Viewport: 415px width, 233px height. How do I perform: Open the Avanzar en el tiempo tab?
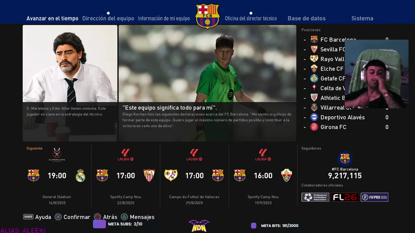click(52, 18)
